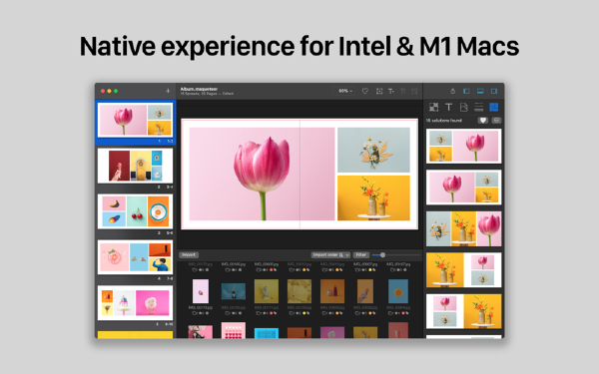Select the add text tool in toolbar

[390, 91]
